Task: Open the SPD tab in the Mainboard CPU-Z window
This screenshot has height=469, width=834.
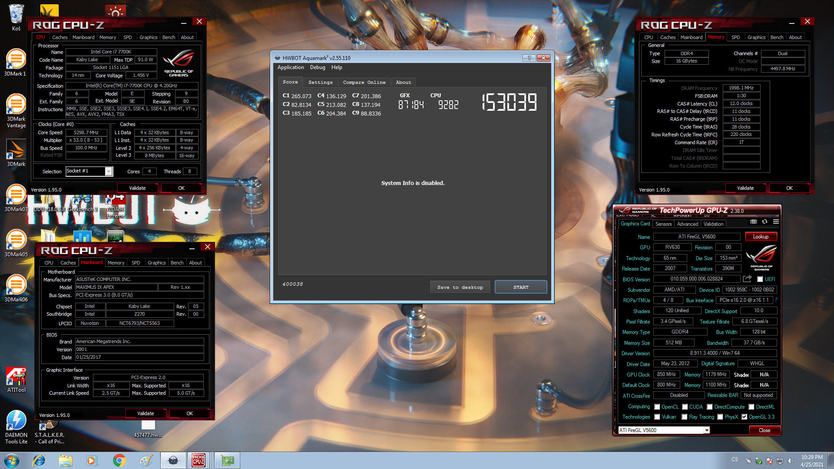Action: click(136, 263)
